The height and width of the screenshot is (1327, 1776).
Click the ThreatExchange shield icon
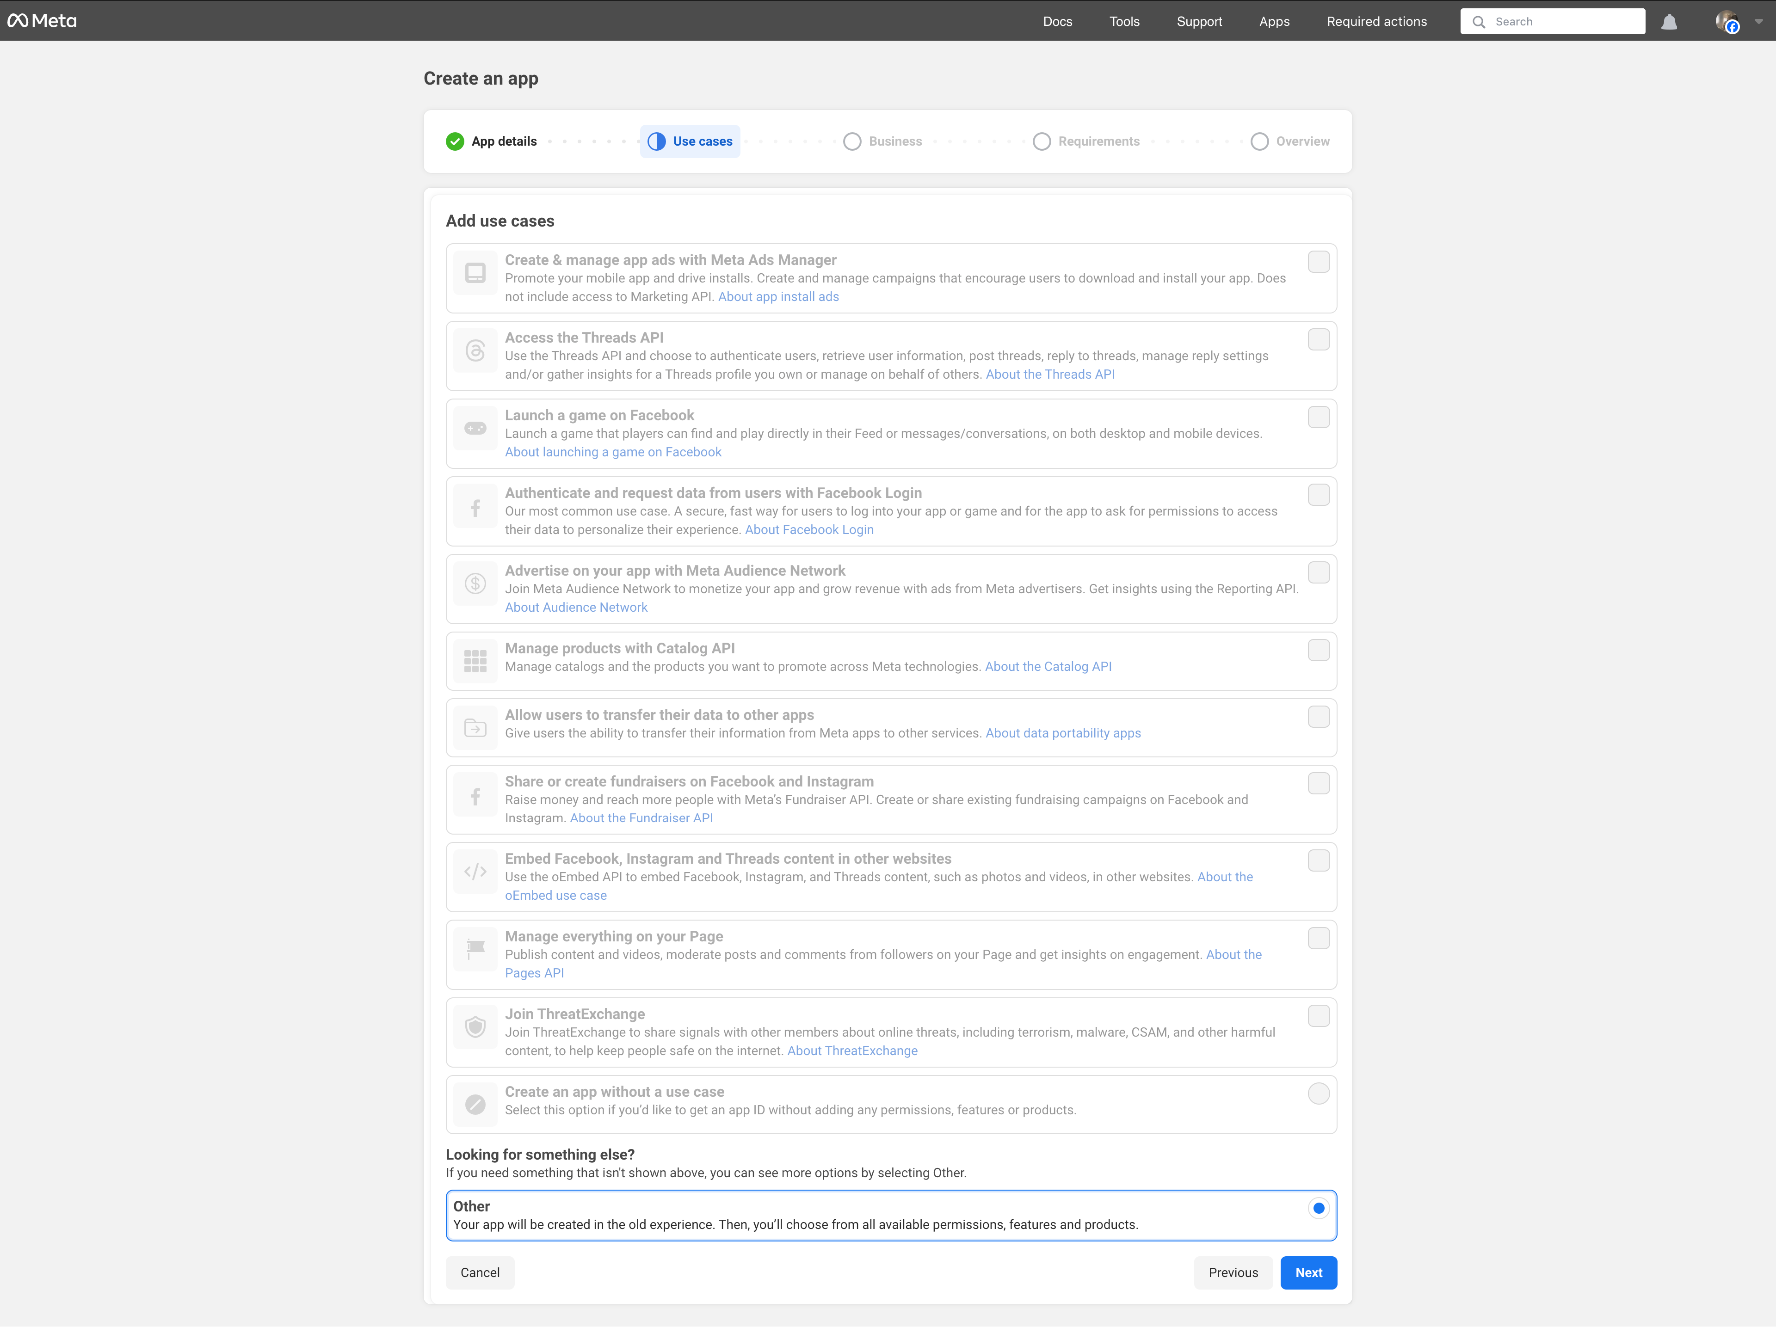point(475,1027)
